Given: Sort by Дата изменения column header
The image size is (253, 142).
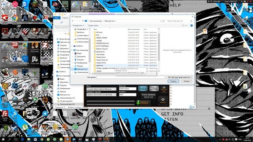Looking at the screenshot, I should (x=134, y=29).
